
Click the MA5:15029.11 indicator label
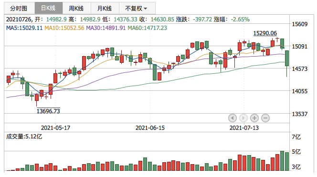pyautogui.click(x=24, y=28)
